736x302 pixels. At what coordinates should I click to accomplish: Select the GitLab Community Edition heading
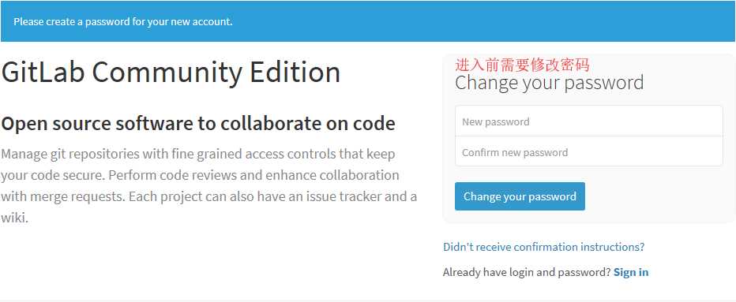pyautogui.click(x=171, y=73)
